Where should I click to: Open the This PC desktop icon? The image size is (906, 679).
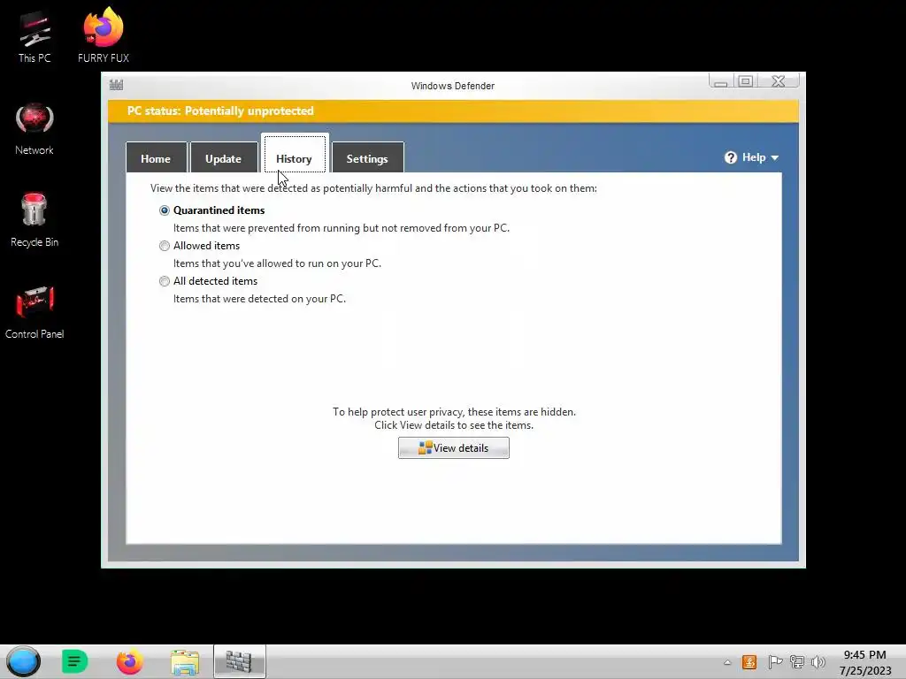[35, 37]
